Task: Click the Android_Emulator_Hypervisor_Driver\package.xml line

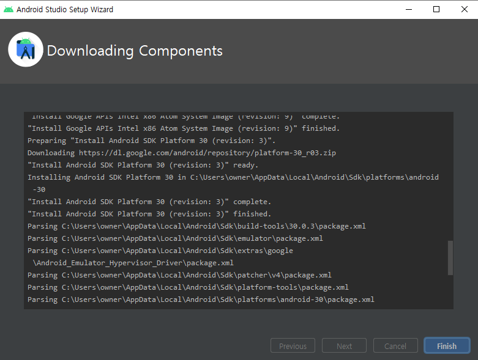Action: tap(133, 263)
